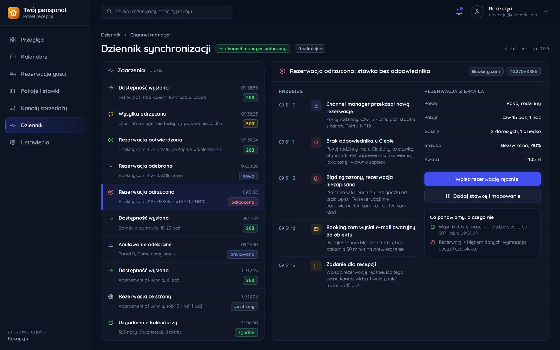Click the anulowana status badge
This screenshot has width=560, height=350.
coord(243,254)
